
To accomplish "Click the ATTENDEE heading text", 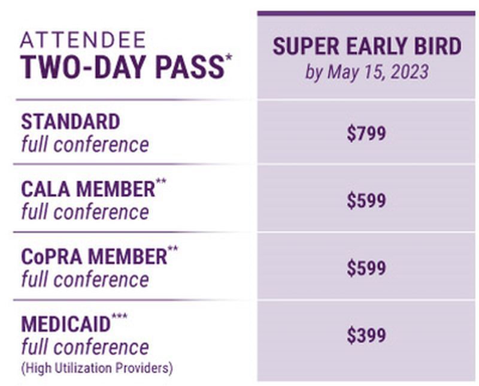I will (x=83, y=40).
